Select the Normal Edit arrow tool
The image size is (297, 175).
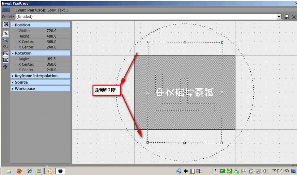pos(6,33)
